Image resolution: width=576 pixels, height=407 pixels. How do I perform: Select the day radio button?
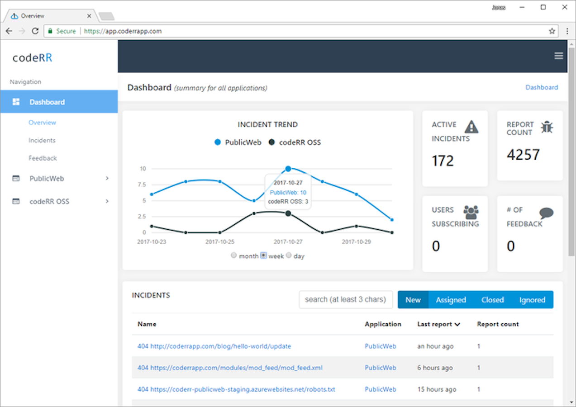point(289,256)
